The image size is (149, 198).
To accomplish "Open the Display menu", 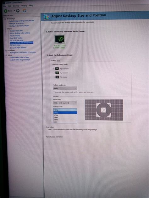I will [x=24, y=6].
